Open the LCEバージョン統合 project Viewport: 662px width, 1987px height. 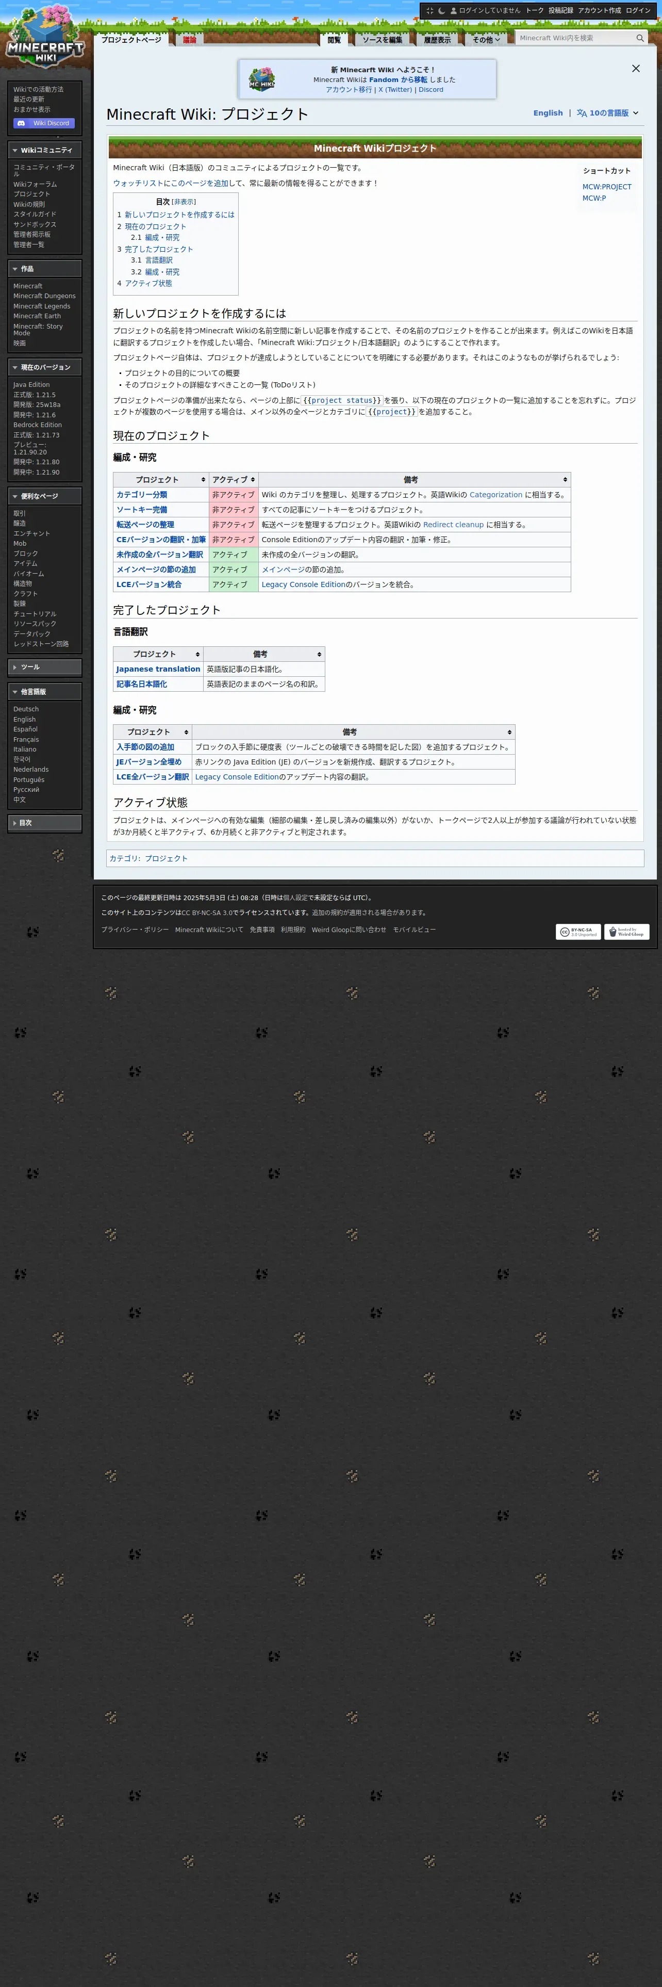pos(148,584)
